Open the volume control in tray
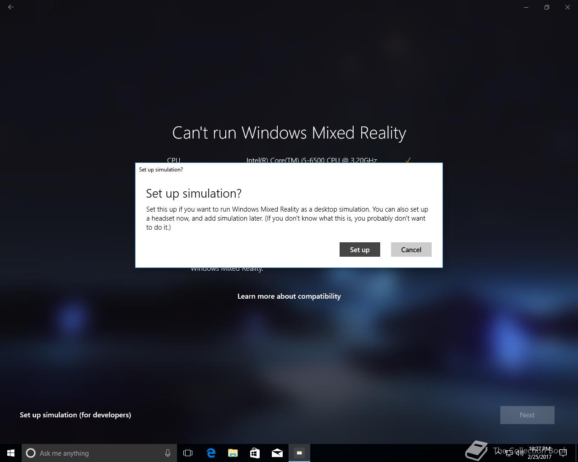578x462 pixels. click(x=519, y=453)
